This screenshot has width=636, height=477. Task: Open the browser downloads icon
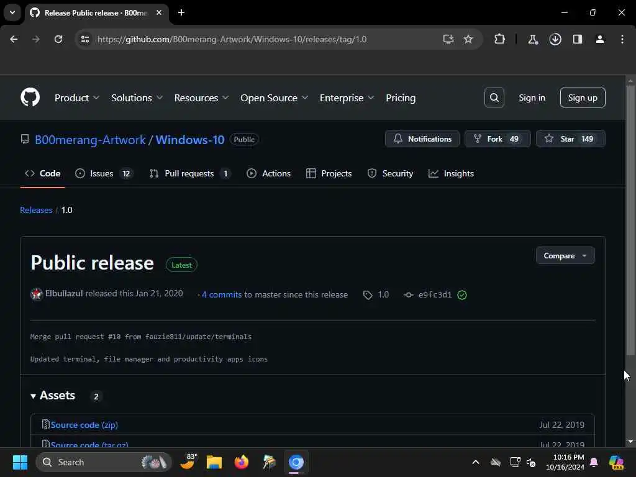pyautogui.click(x=555, y=39)
